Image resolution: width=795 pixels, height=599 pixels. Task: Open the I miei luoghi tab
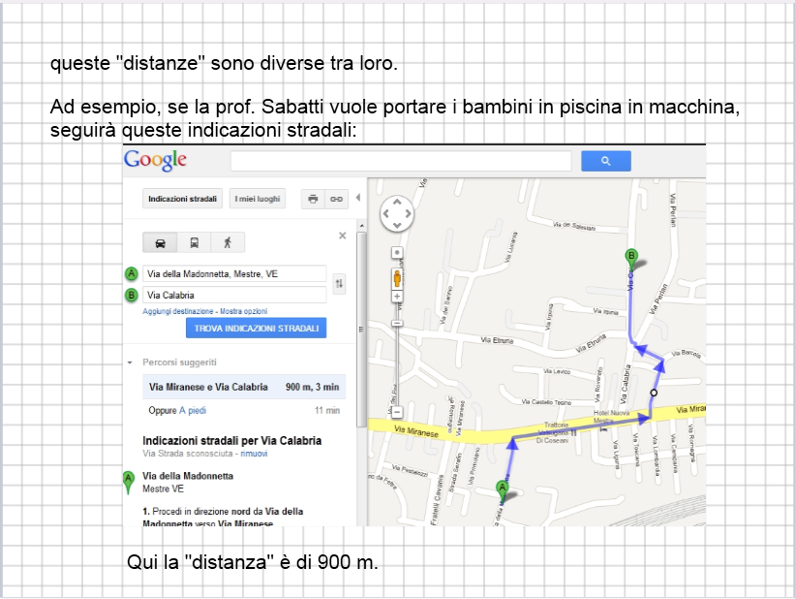click(258, 199)
